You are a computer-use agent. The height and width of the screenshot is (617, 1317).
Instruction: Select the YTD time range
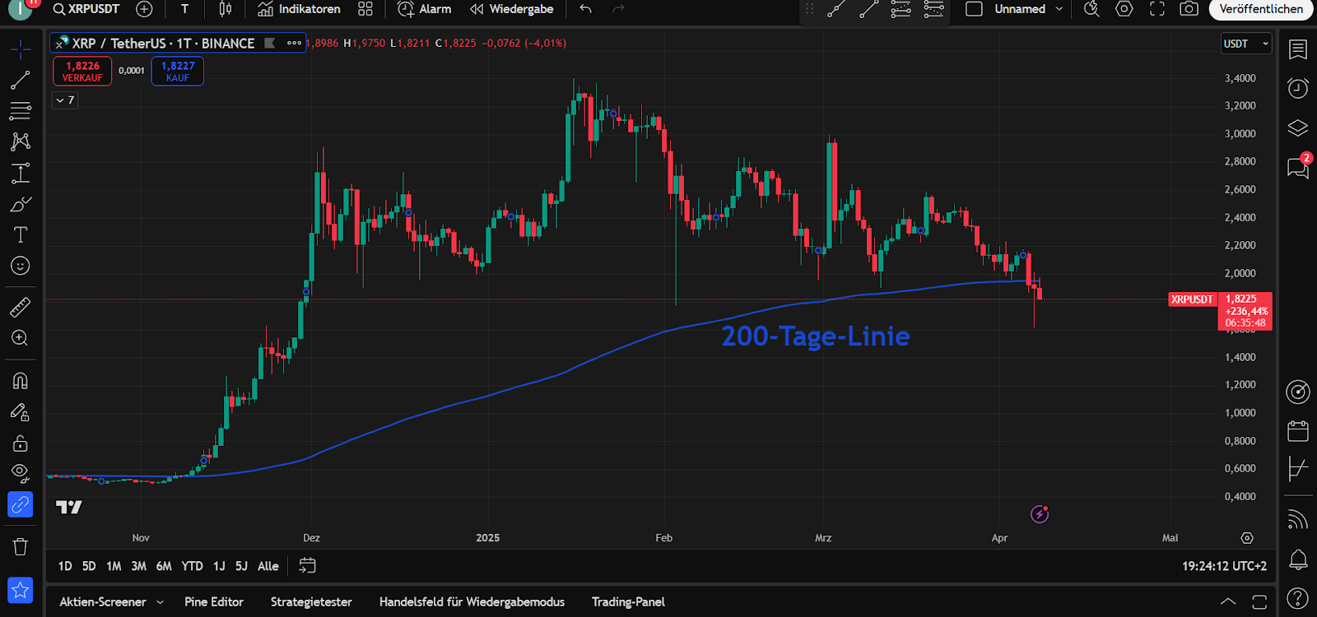(x=192, y=566)
